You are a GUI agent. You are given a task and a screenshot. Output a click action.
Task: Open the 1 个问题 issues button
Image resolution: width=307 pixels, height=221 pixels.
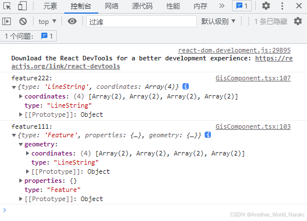(x=28, y=36)
